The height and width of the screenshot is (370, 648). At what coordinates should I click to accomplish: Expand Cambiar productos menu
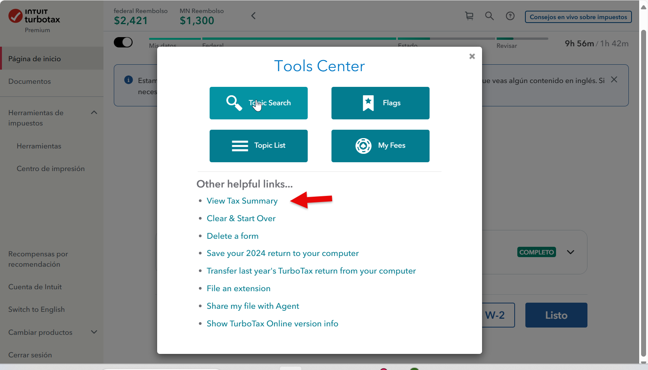click(94, 332)
